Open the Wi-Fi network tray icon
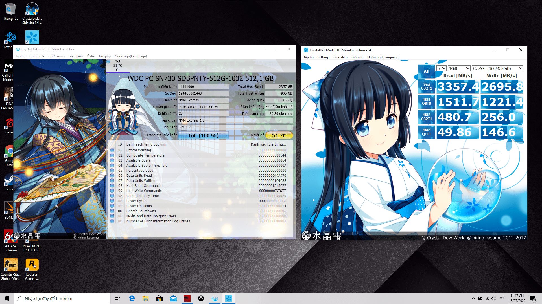 tap(487, 298)
